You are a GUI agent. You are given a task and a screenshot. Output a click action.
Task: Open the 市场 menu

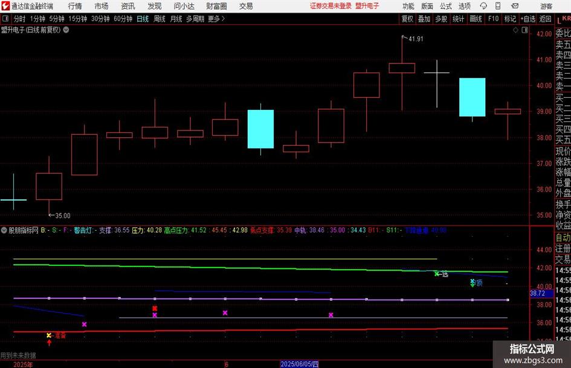click(102, 6)
